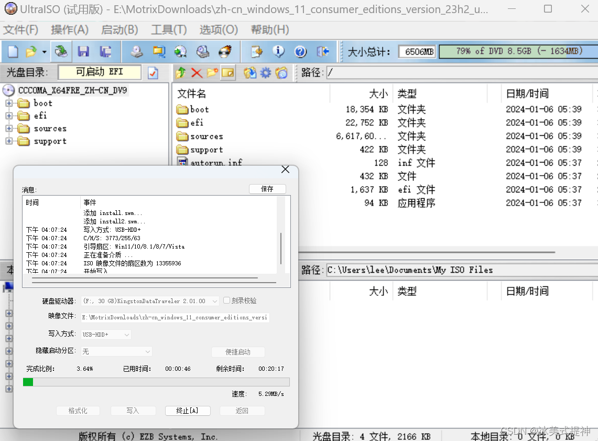The height and width of the screenshot is (441, 598).
Task: Expand the support folder in tree
Action: [9, 141]
